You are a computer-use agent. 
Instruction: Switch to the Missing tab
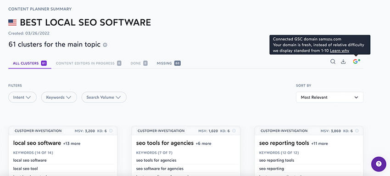(169, 63)
